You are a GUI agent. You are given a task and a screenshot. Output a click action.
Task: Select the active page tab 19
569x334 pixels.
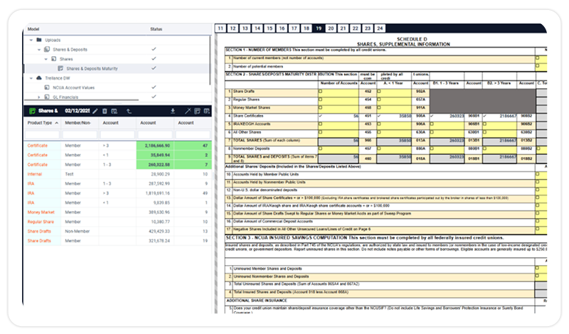coord(319,28)
